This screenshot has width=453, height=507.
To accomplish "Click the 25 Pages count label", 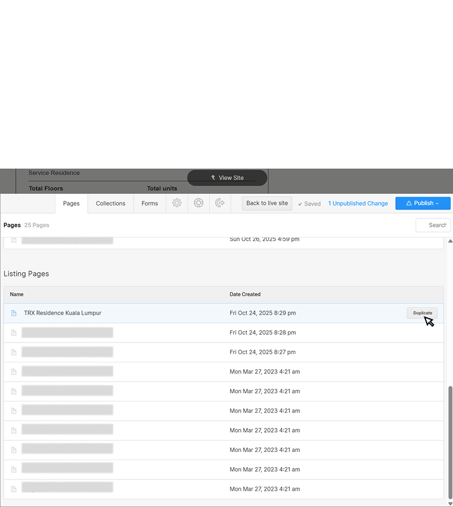I will [36, 225].
